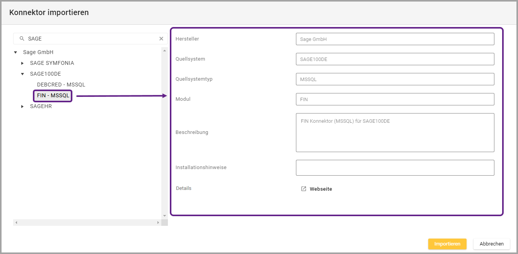This screenshot has width=518, height=254.
Task: Open the Webseite external link icon
Action: [304, 189]
